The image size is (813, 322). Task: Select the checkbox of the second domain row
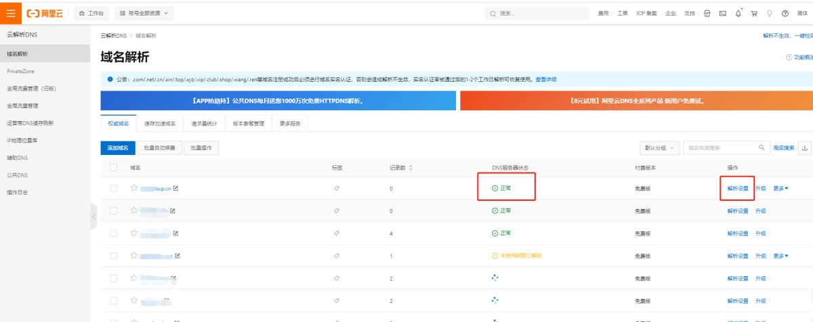(113, 211)
